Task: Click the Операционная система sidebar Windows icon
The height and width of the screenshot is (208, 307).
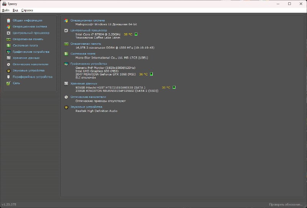Action: pyautogui.click(x=8, y=27)
